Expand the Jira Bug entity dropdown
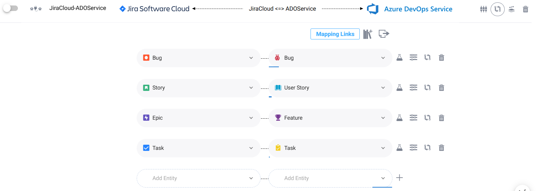Image resolution: width=536 pixels, height=191 pixels. click(199, 58)
